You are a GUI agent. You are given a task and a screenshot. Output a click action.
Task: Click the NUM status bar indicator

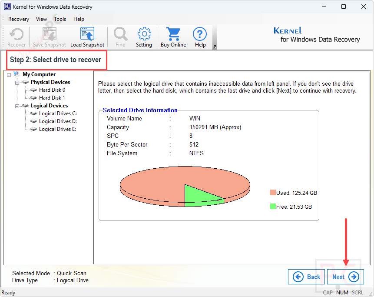click(342, 293)
